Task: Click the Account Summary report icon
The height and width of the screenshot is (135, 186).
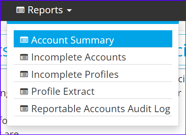Action: pyautogui.click(x=24, y=40)
